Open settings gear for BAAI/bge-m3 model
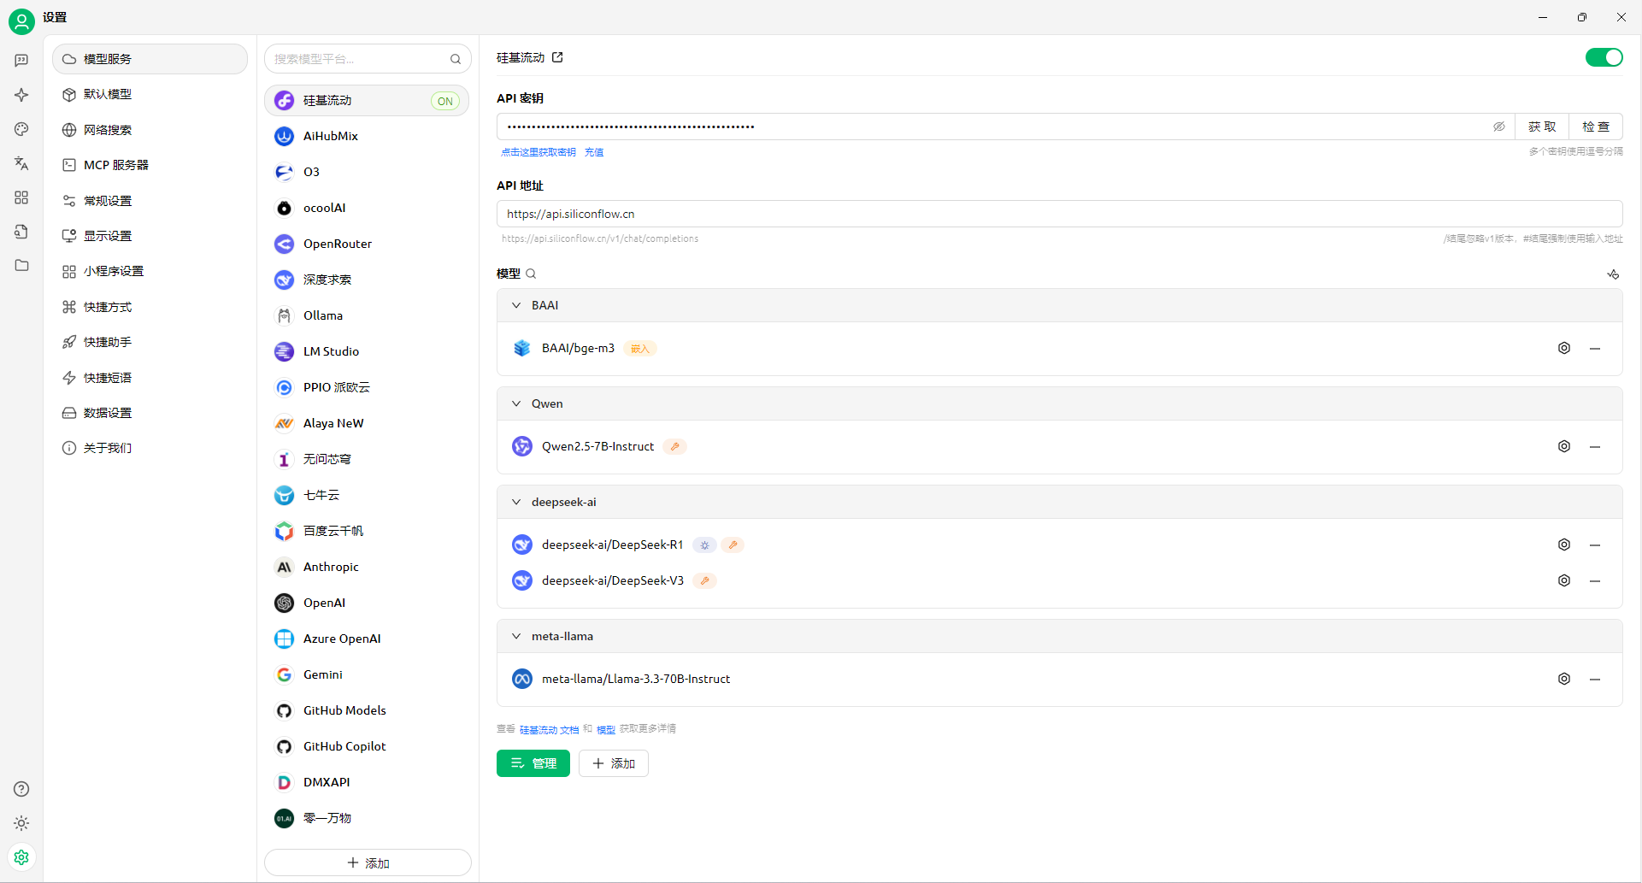 coord(1563,348)
